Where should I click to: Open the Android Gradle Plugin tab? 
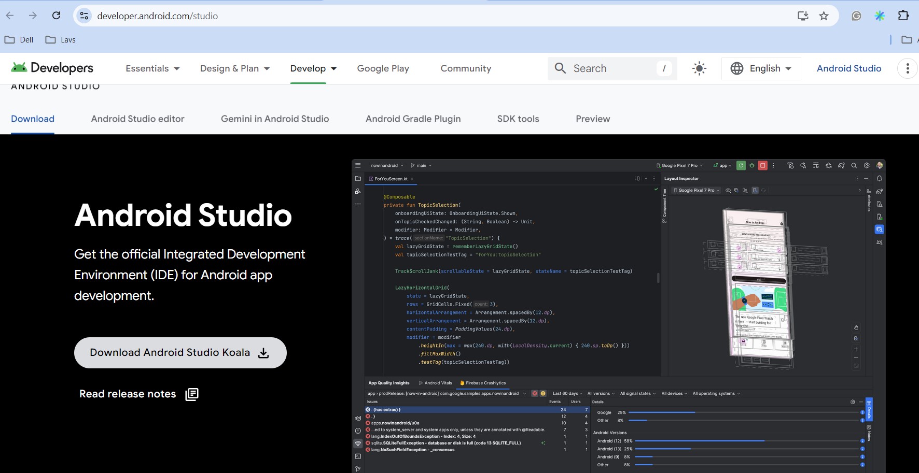click(413, 119)
